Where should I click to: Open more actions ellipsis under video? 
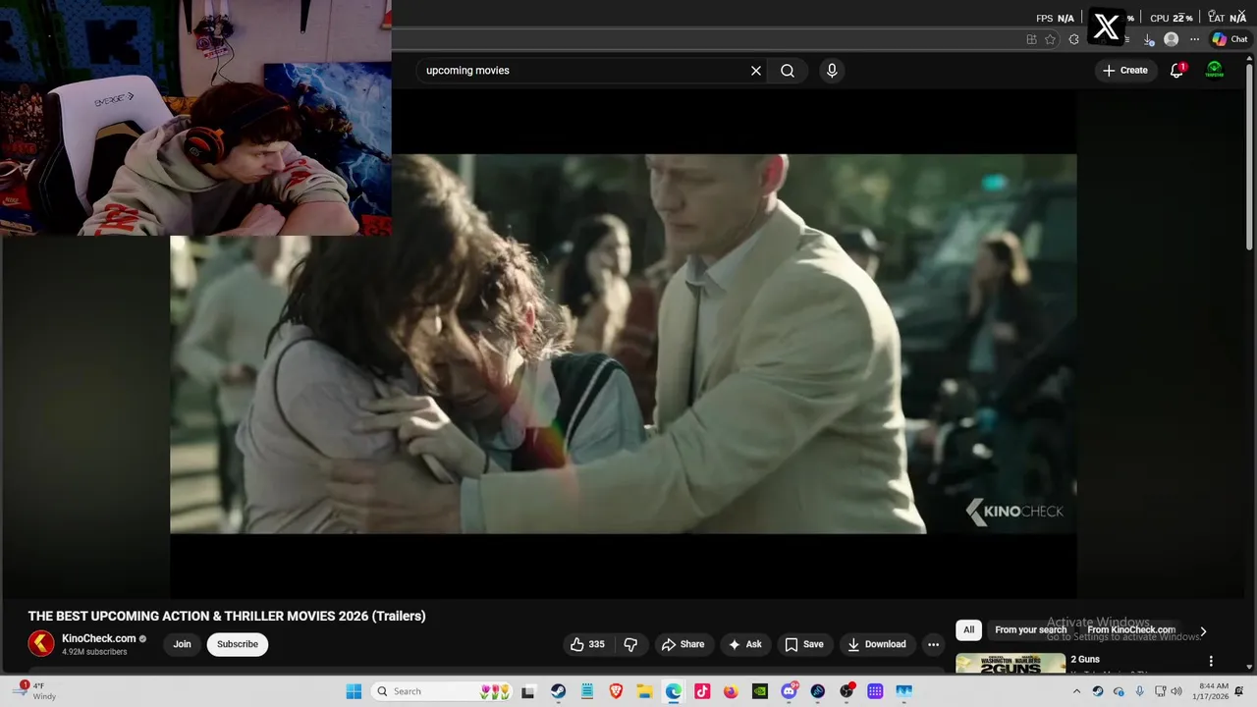[933, 644]
